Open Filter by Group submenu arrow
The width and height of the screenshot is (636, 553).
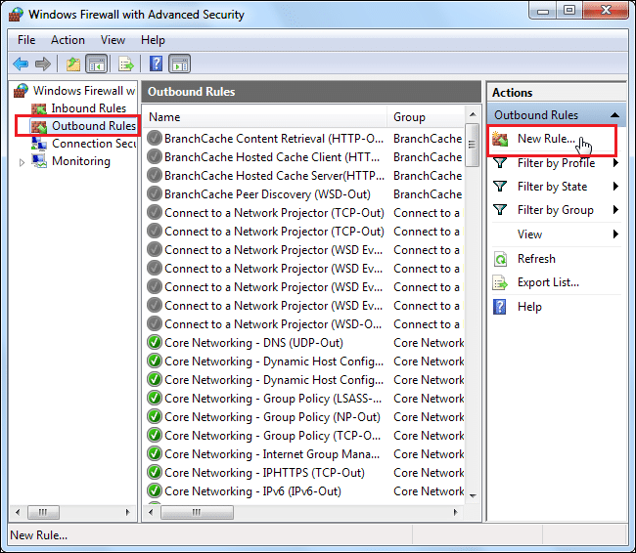[x=615, y=210]
